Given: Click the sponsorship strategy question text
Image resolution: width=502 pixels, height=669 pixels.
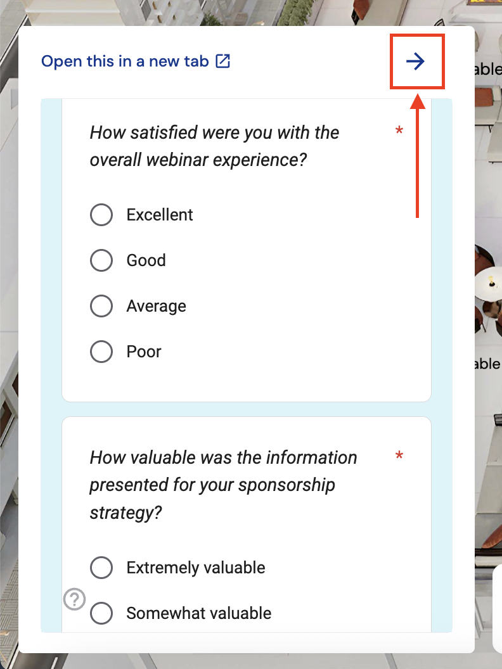Looking at the screenshot, I should [223, 485].
